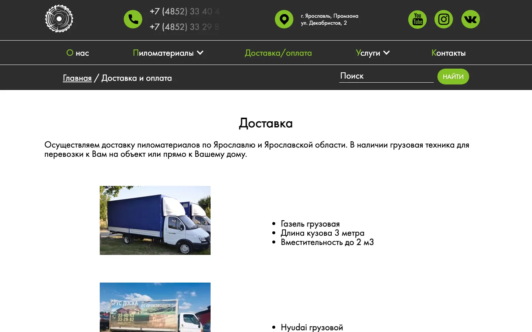Image resolution: width=532 pixels, height=332 pixels.
Task: Open the blue Gazelle truck photo
Action: point(155,220)
